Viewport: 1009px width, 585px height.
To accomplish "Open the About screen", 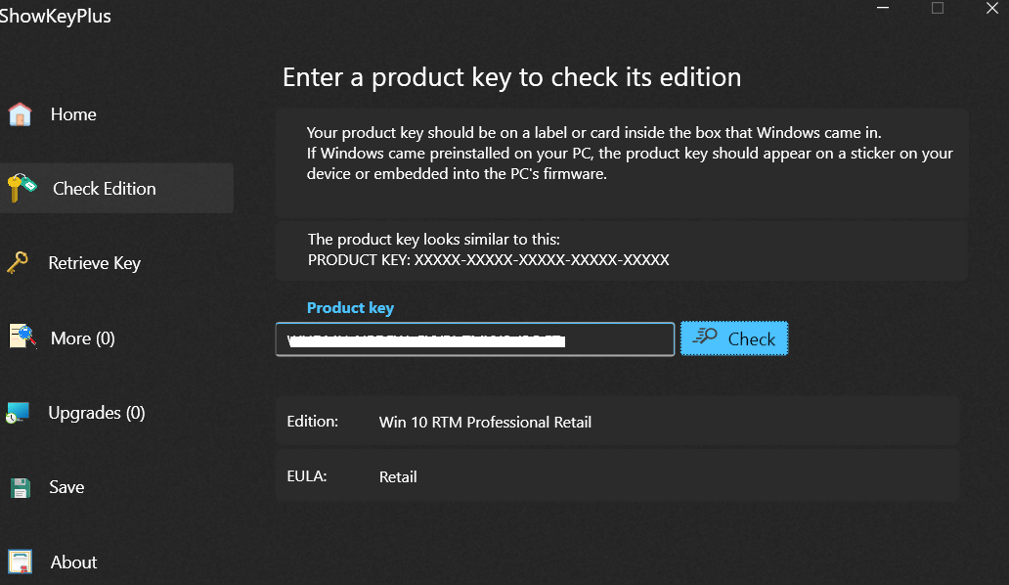I will pos(73,562).
